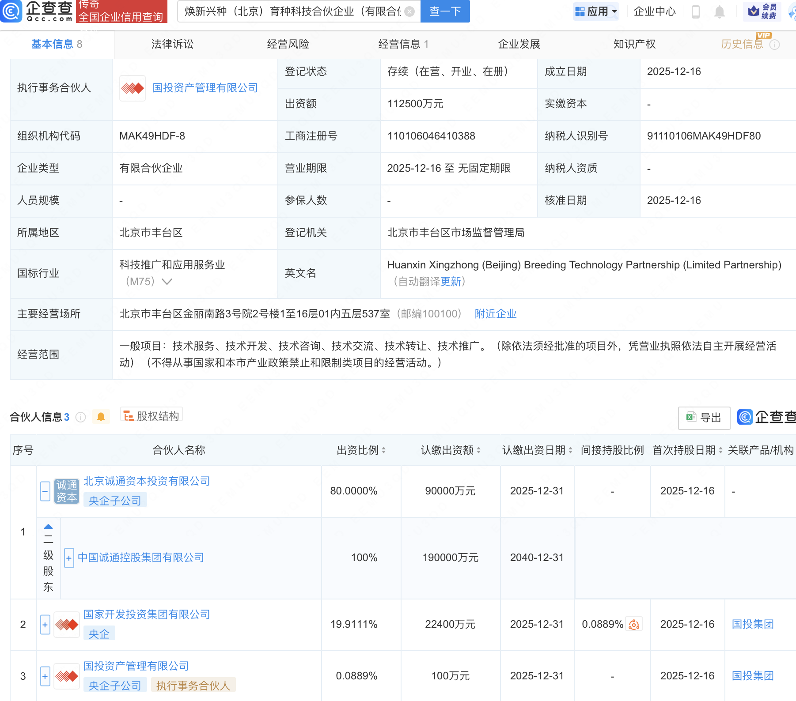The width and height of the screenshot is (796, 701).
Task: Switch to the 知识产权 tab
Action: click(634, 44)
